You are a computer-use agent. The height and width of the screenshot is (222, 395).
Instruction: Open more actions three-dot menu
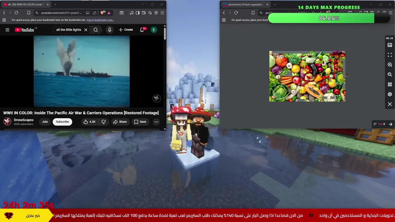tap(156, 122)
